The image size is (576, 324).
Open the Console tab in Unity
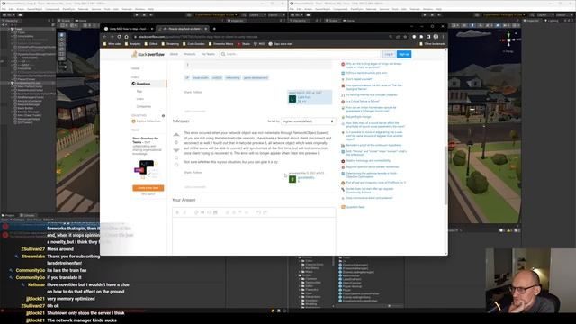pos(28,216)
